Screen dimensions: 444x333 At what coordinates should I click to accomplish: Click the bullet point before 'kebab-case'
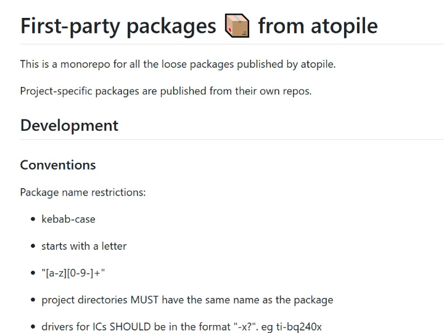click(x=33, y=219)
